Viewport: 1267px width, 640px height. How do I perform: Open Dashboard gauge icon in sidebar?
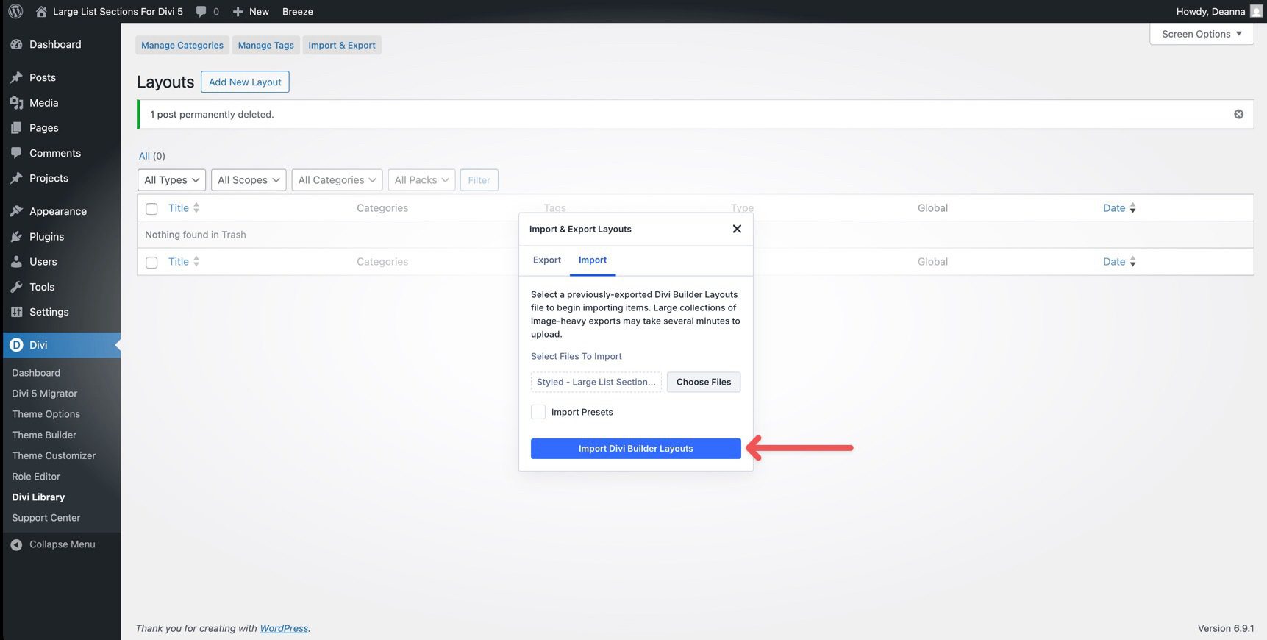[x=16, y=44]
